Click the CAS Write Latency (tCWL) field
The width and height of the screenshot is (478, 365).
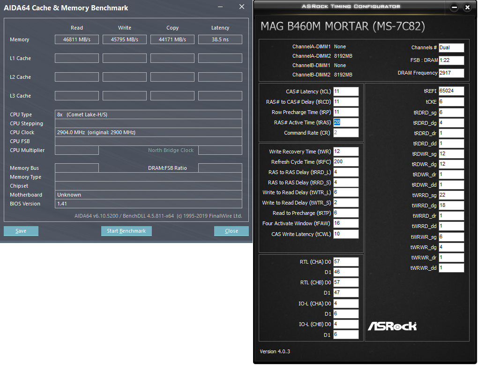coord(346,234)
